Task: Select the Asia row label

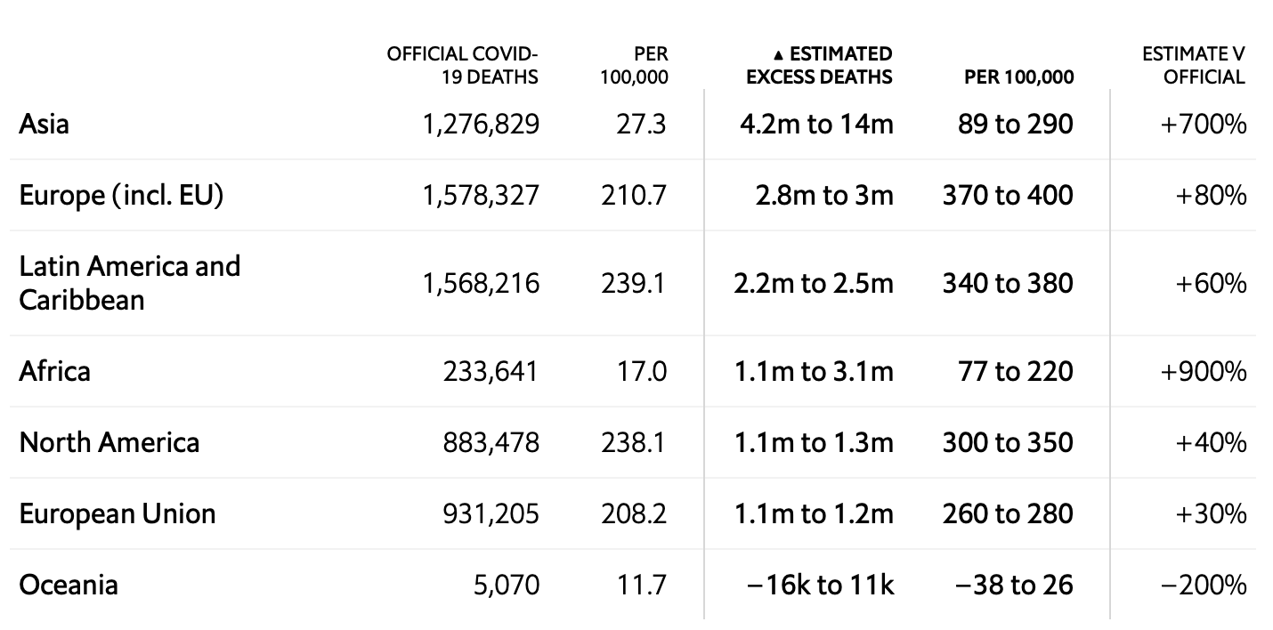Action: [44, 124]
